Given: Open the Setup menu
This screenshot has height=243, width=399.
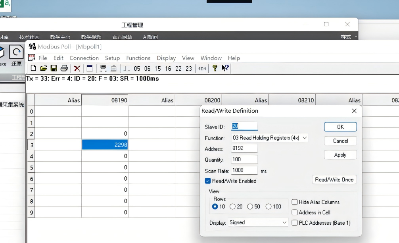Looking at the screenshot, I should pyautogui.click(x=112, y=58).
